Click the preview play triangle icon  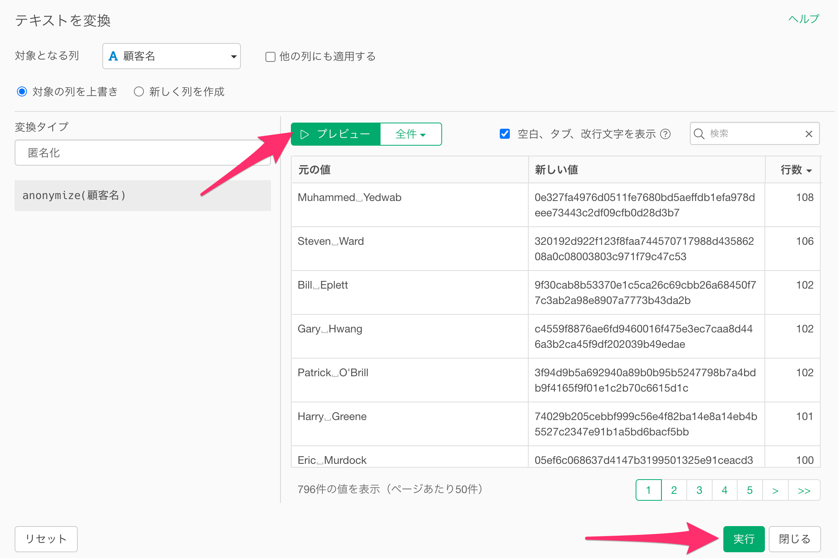coord(304,134)
